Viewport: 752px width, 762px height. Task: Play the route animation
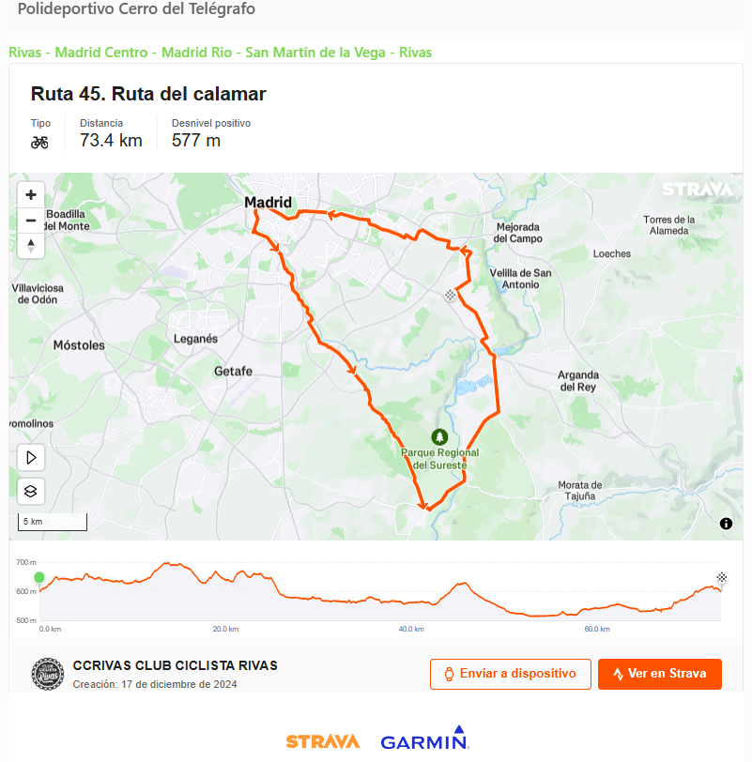pyautogui.click(x=31, y=458)
